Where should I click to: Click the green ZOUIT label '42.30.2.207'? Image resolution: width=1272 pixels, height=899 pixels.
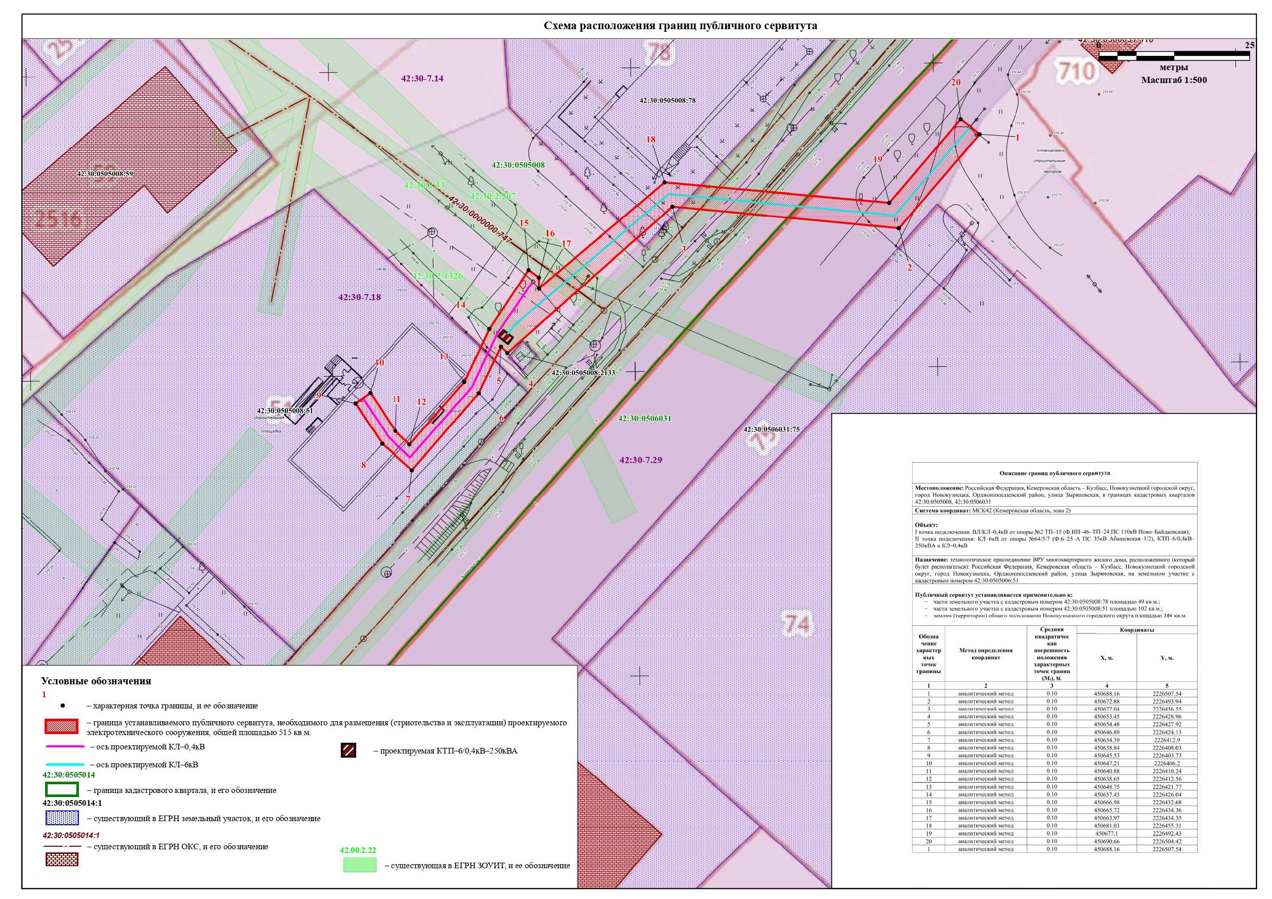(493, 196)
